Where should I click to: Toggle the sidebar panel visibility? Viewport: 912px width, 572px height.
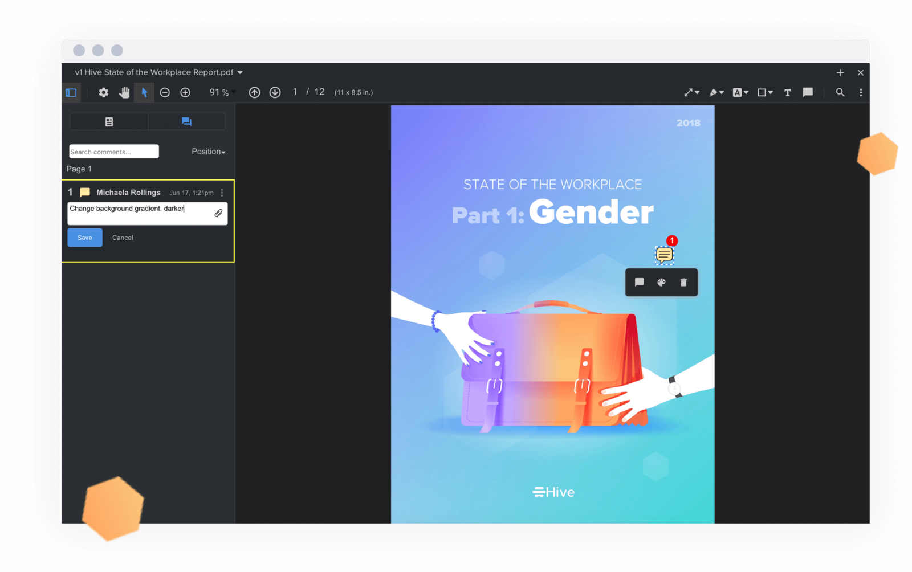pyautogui.click(x=71, y=92)
